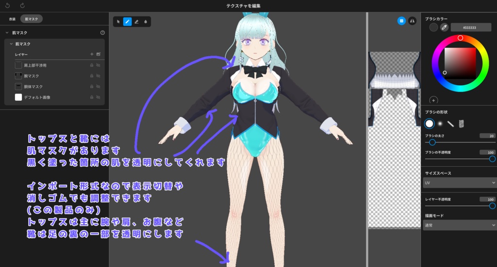
Task: Choose the textured rough brush shape
Action: click(461, 124)
